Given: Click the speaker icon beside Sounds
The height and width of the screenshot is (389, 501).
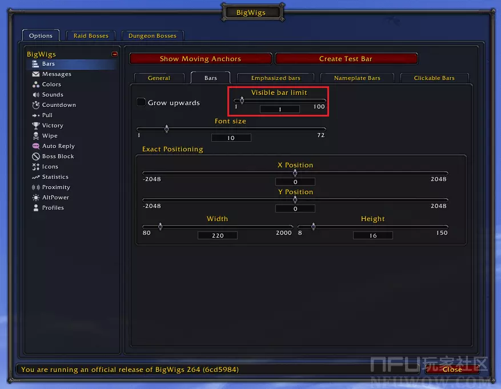Looking at the screenshot, I should 36,95.
